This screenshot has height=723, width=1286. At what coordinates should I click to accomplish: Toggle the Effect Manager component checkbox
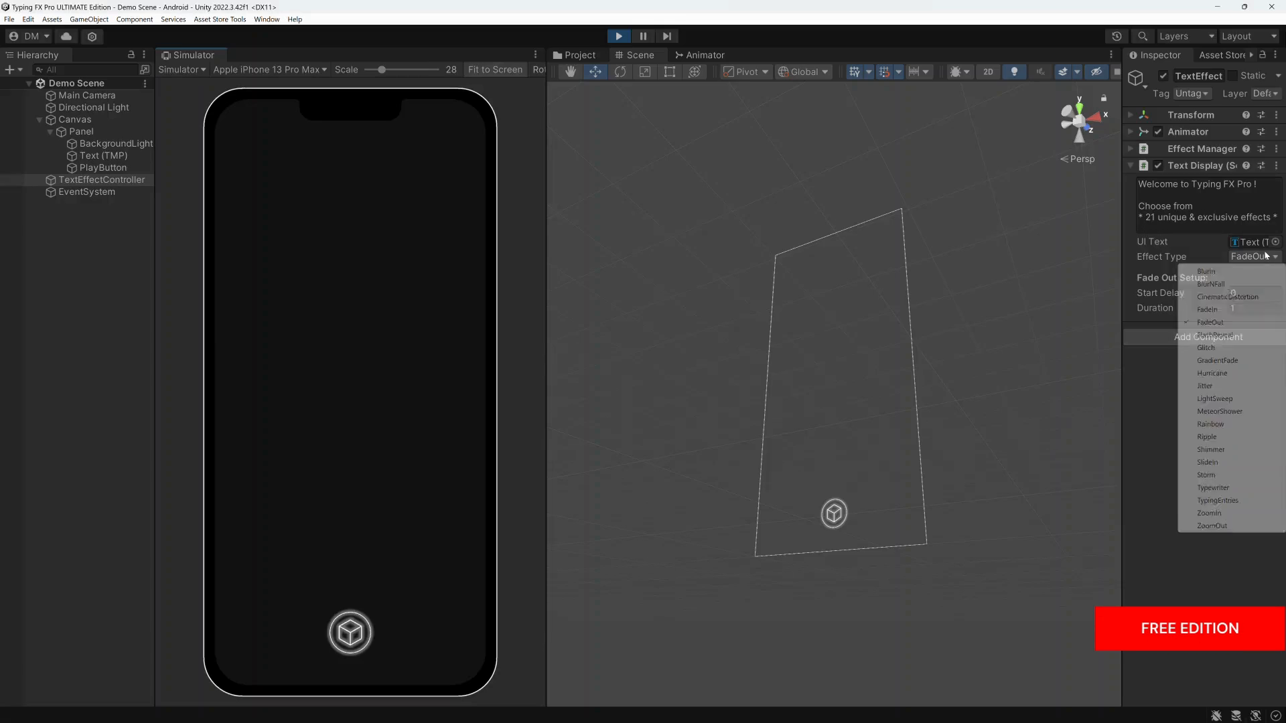tap(1158, 149)
